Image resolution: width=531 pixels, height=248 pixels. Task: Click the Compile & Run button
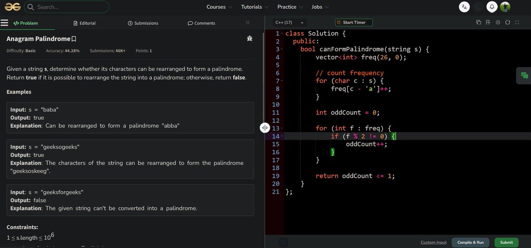pos(470,242)
